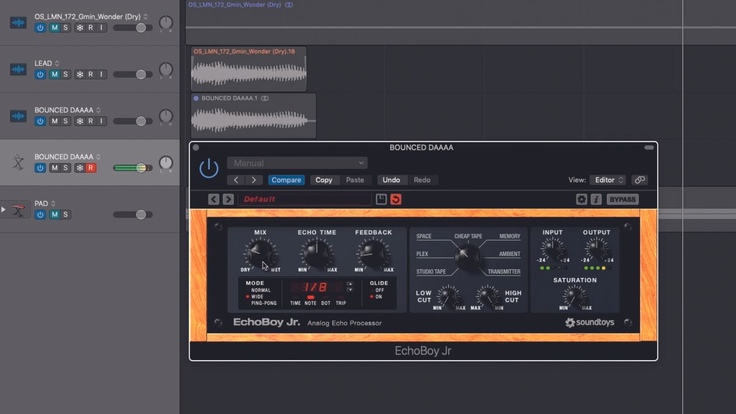
Task: Click the link chain icon in plugin header
Action: (640, 180)
